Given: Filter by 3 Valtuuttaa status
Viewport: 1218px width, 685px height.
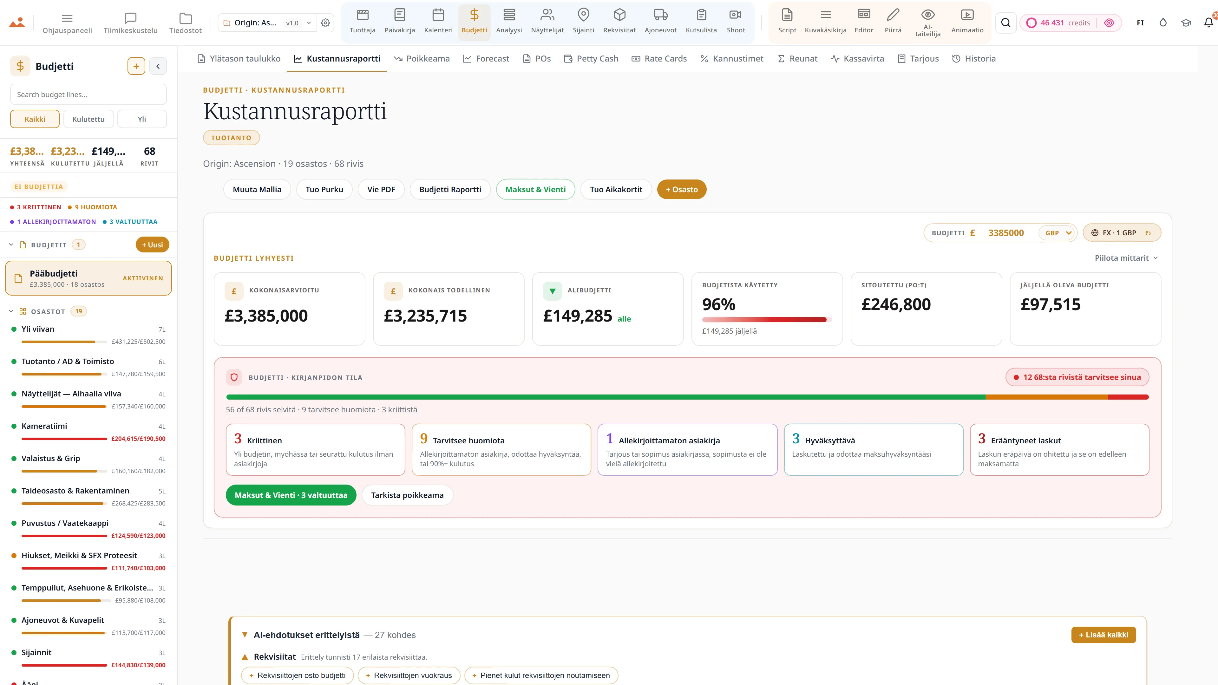Looking at the screenshot, I should coord(130,222).
